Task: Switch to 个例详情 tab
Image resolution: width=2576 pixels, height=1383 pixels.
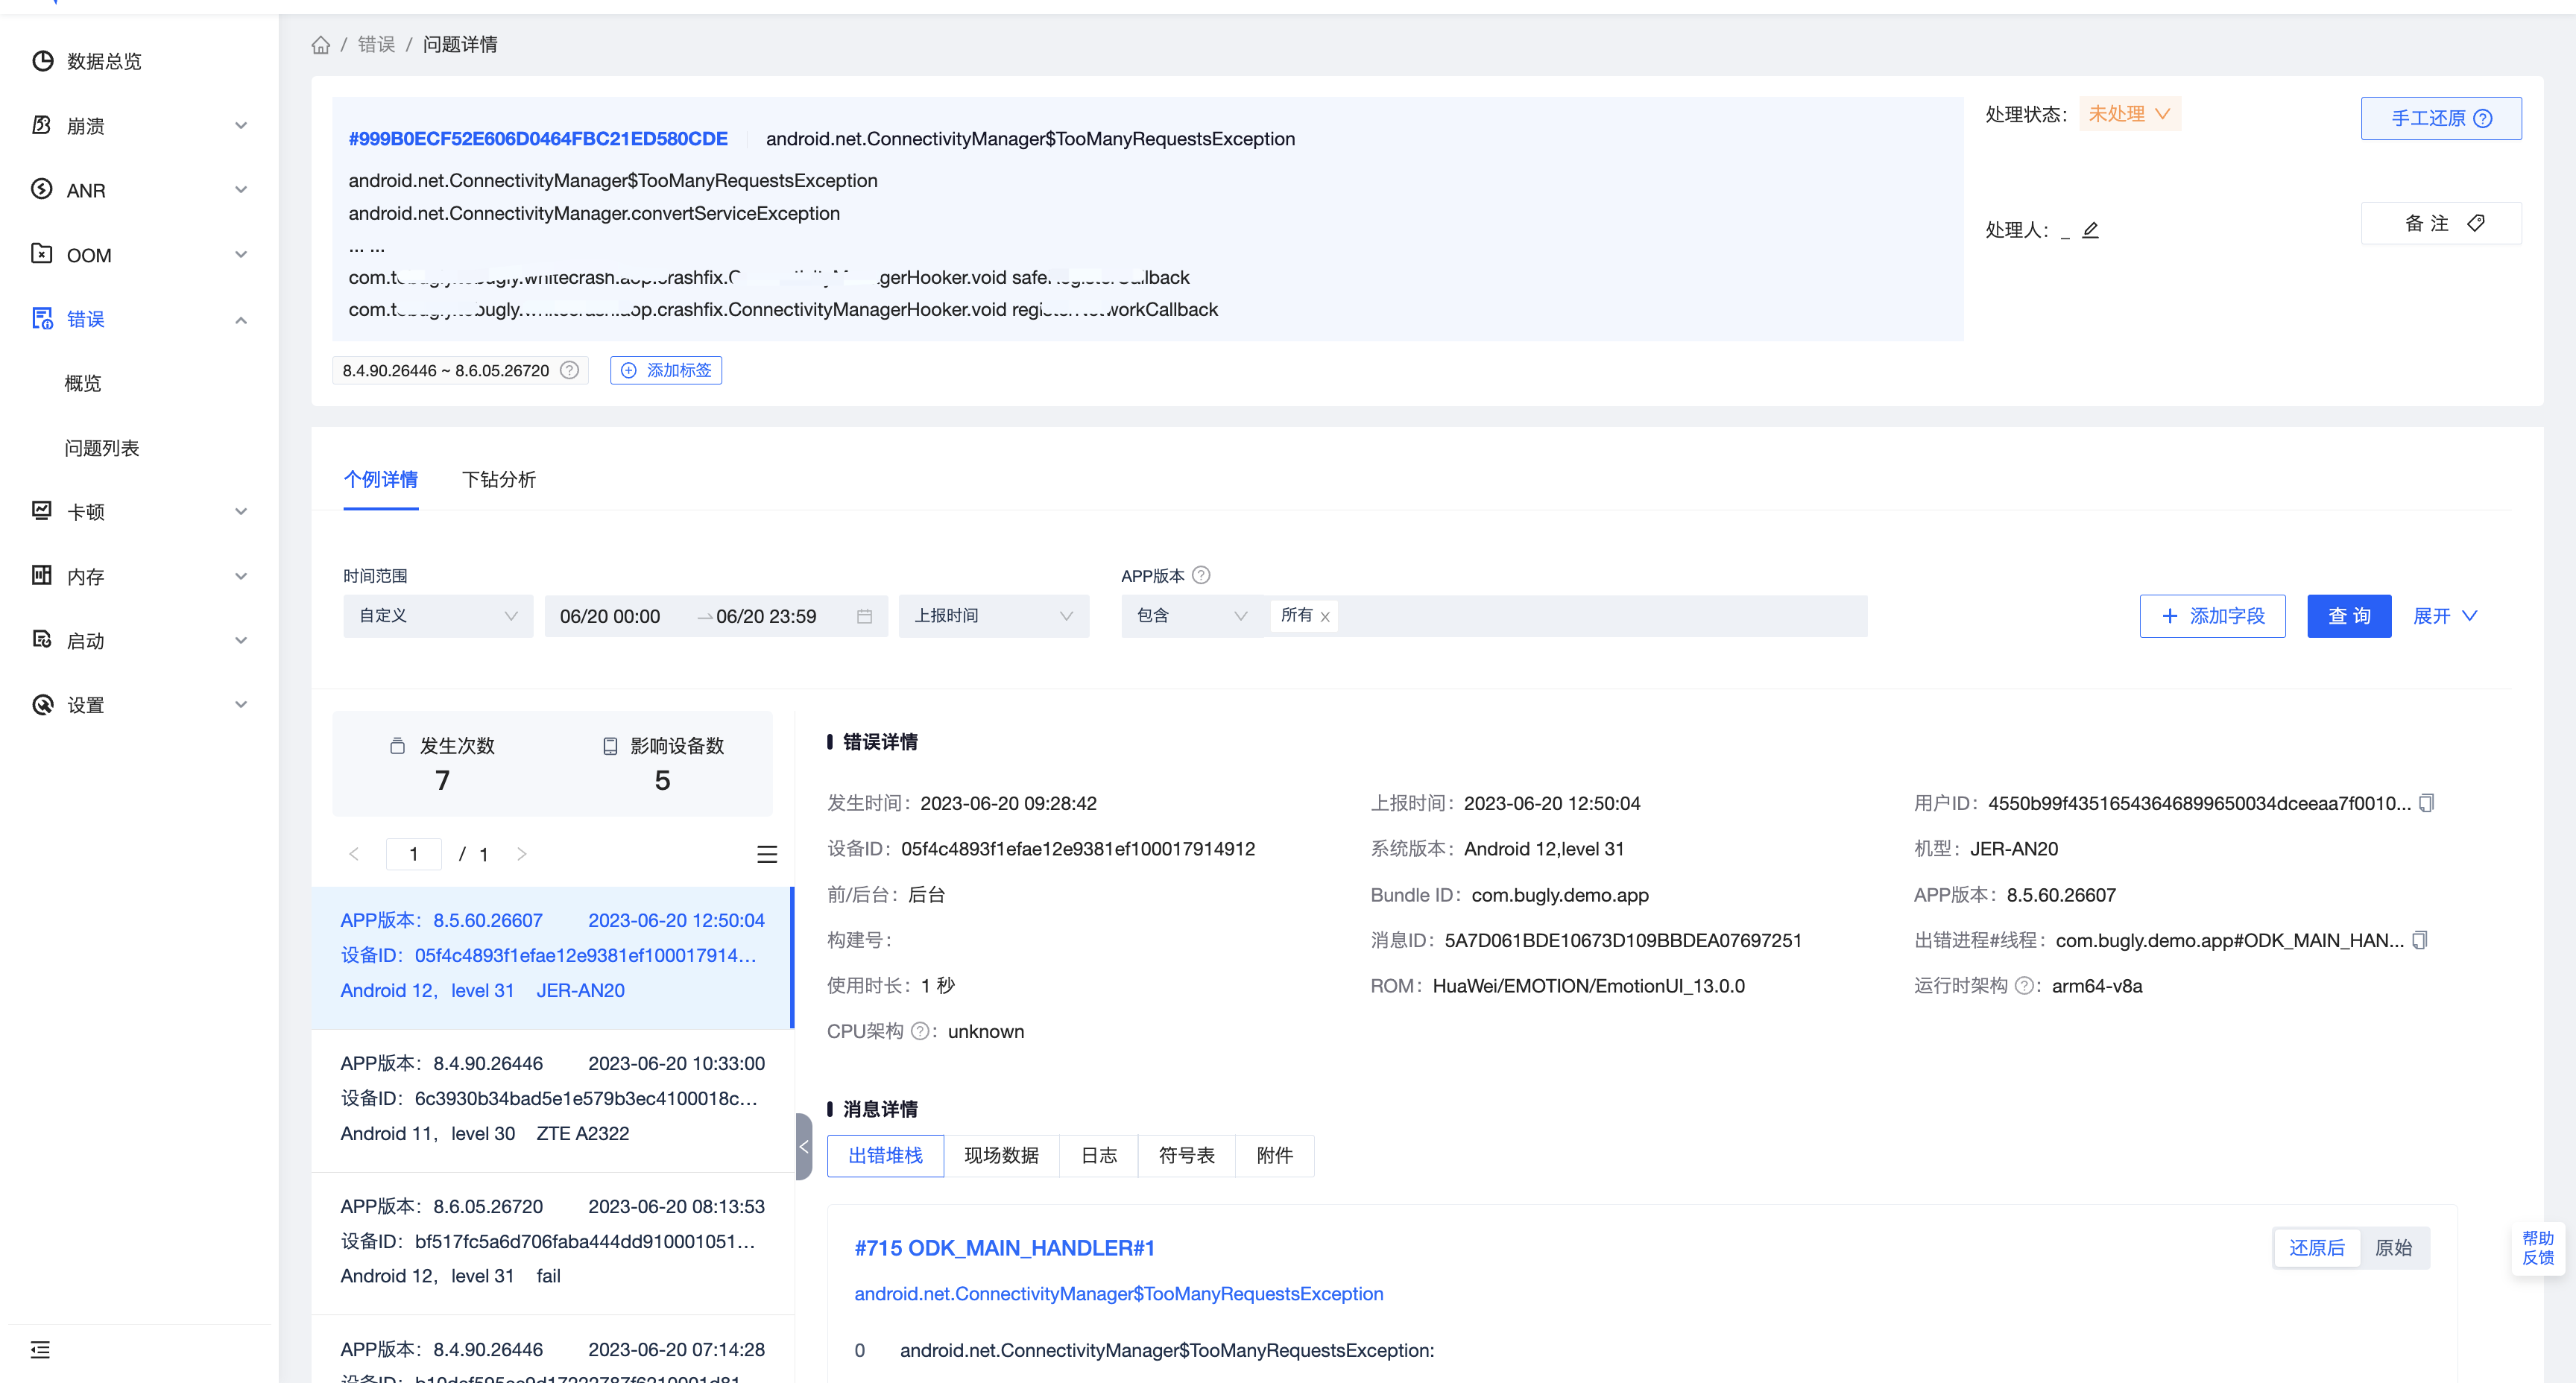Action: (381, 480)
